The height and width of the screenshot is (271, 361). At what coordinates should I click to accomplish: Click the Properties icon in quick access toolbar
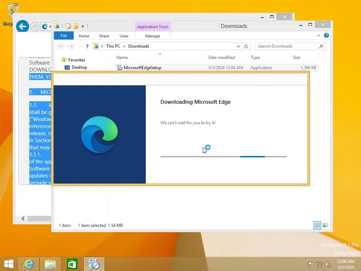click(x=68, y=26)
